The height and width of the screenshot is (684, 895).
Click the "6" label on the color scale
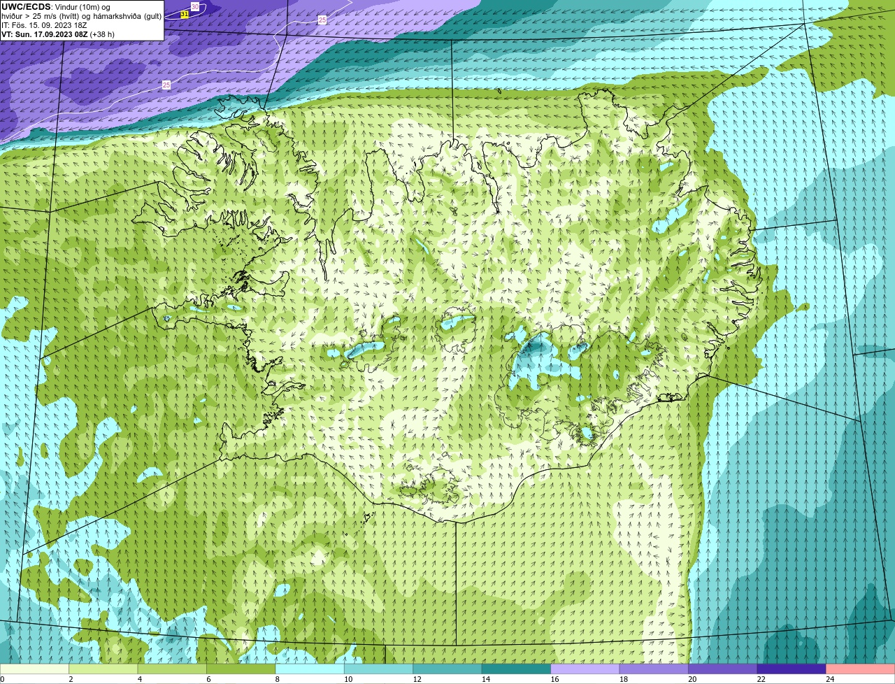coord(208,679)
